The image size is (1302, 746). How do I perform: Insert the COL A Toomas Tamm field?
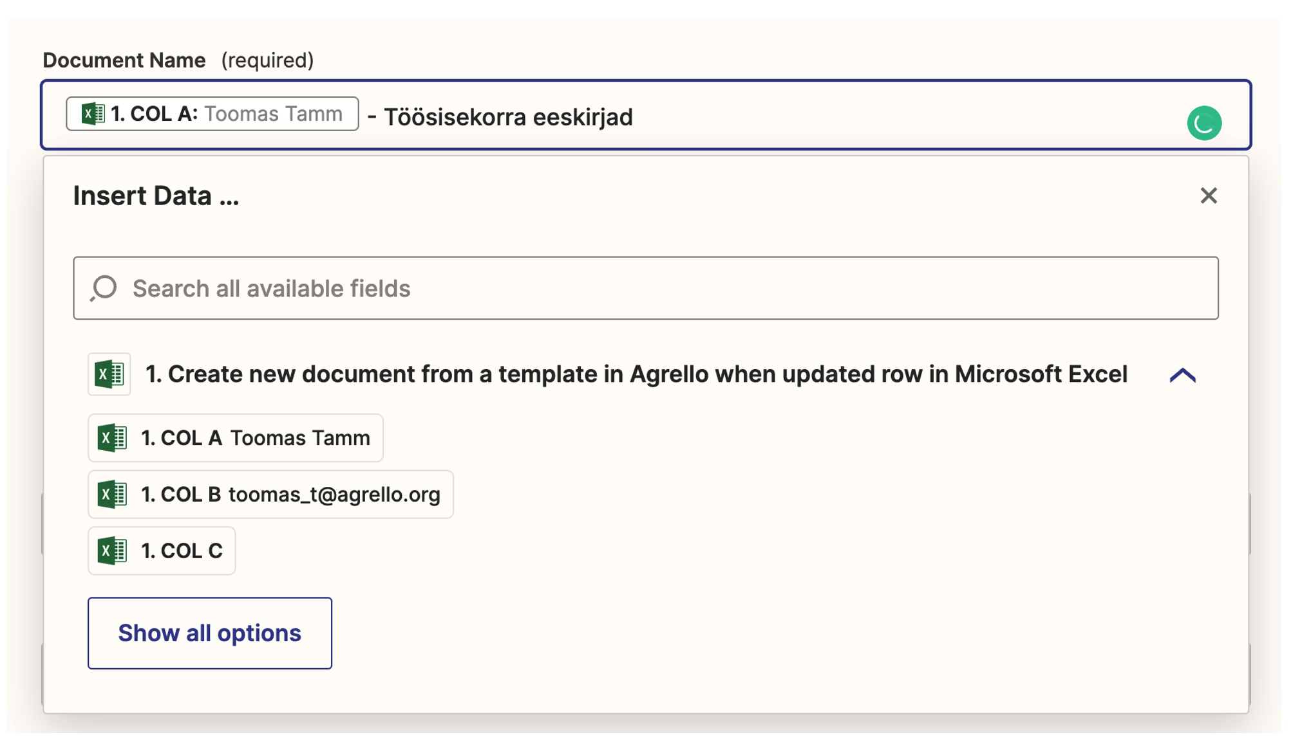[x=235, y=439]
